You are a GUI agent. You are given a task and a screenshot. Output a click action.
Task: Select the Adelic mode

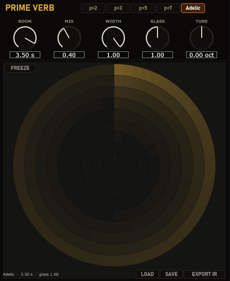[x=193, y=8]
